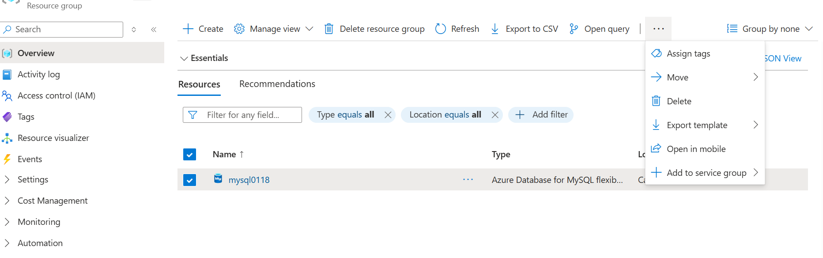Click the Add filter button

541,114
